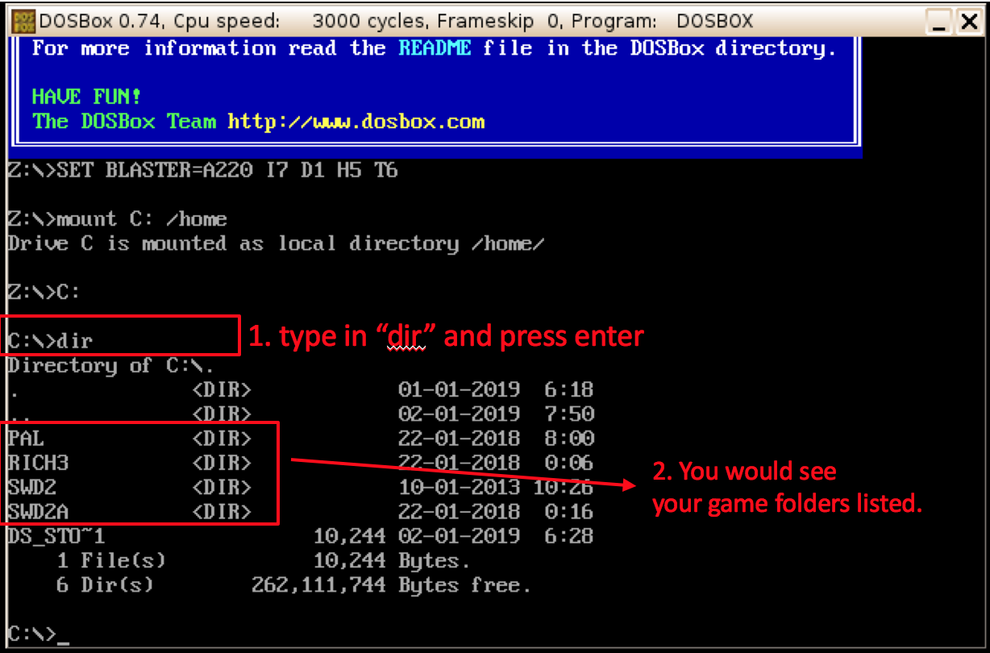The image size is (990, 653).
Task: Click the PAL folder name
Action: coord(26,439)
